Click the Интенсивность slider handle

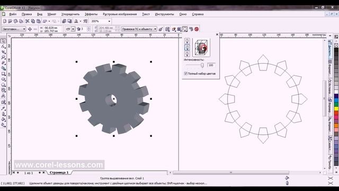pos(202,65)
